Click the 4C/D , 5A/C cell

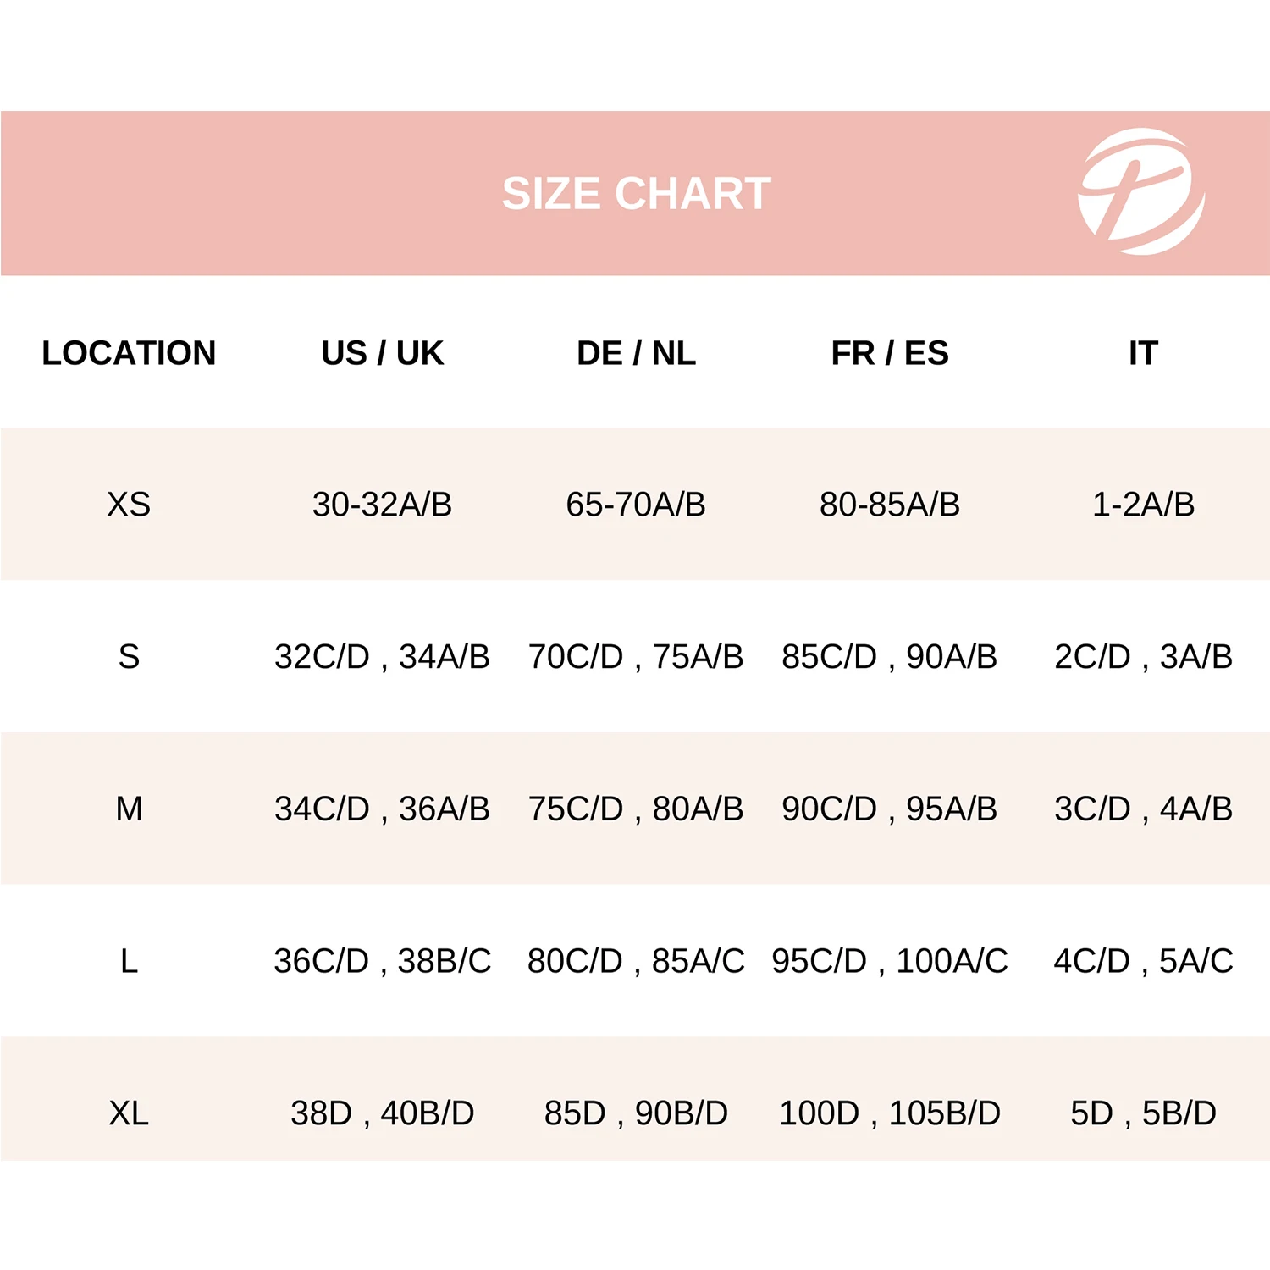(1143, 961)
